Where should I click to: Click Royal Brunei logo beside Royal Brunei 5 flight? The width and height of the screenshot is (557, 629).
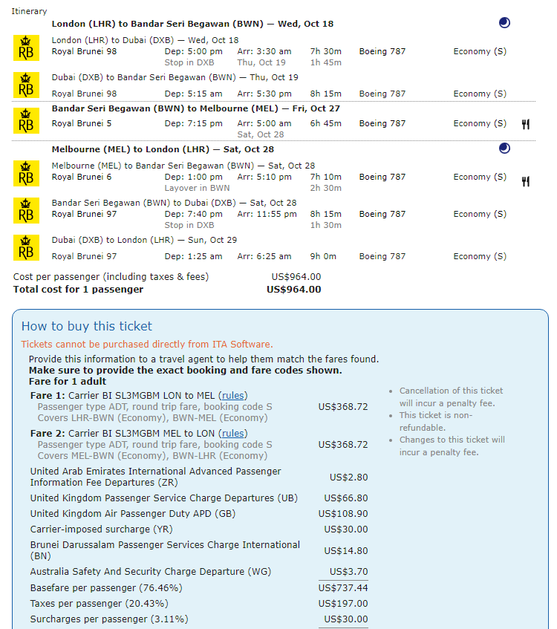pyautogui.click(x=26, y=120)
